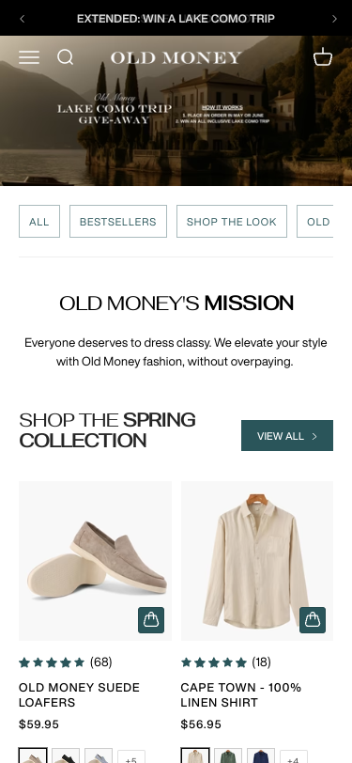Open the hamburger navigation menu
Screen dimensions: 352x763
click(x=29, y=57)
